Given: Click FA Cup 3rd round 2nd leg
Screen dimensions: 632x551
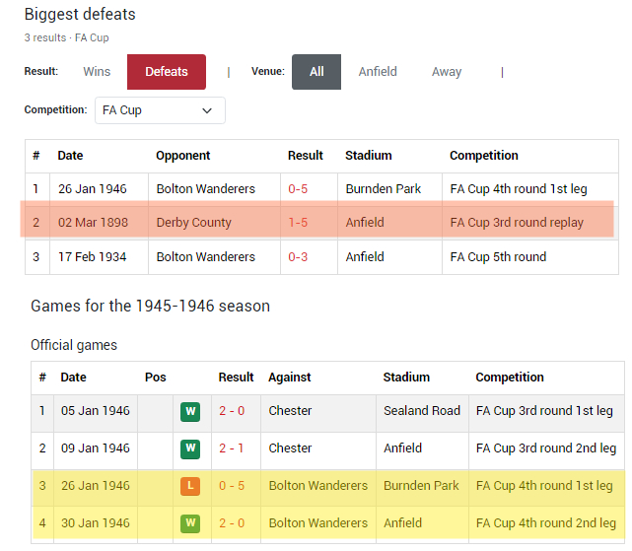Looking at the screenshot, I should point(546,448).
